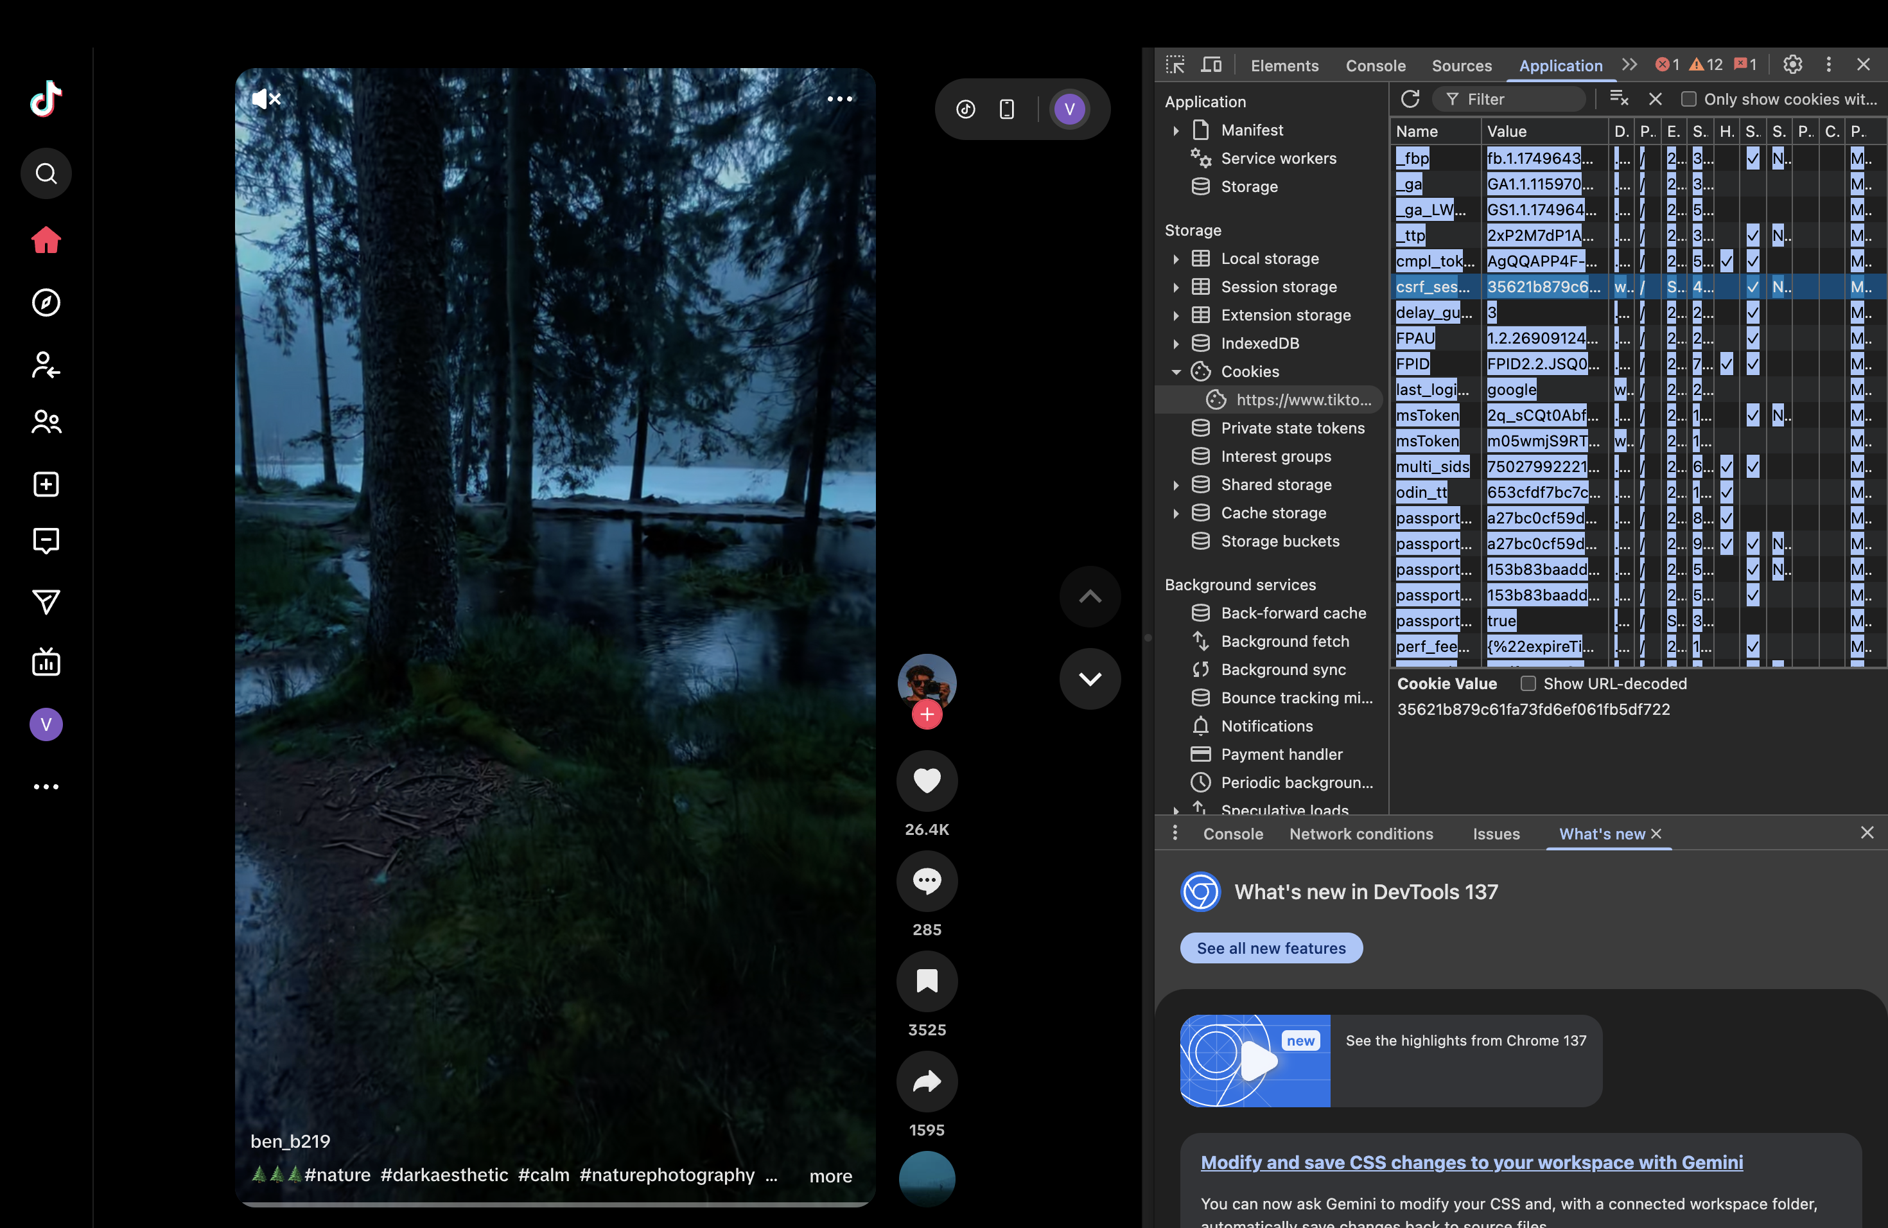The width and height of the screenshot is (1888, 1228).
Task: Click See all new features button
Action: click(1271, 948)
